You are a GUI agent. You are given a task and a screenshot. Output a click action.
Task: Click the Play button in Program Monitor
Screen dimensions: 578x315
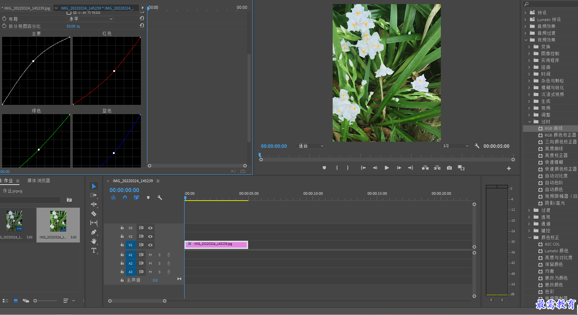(387, 168)
